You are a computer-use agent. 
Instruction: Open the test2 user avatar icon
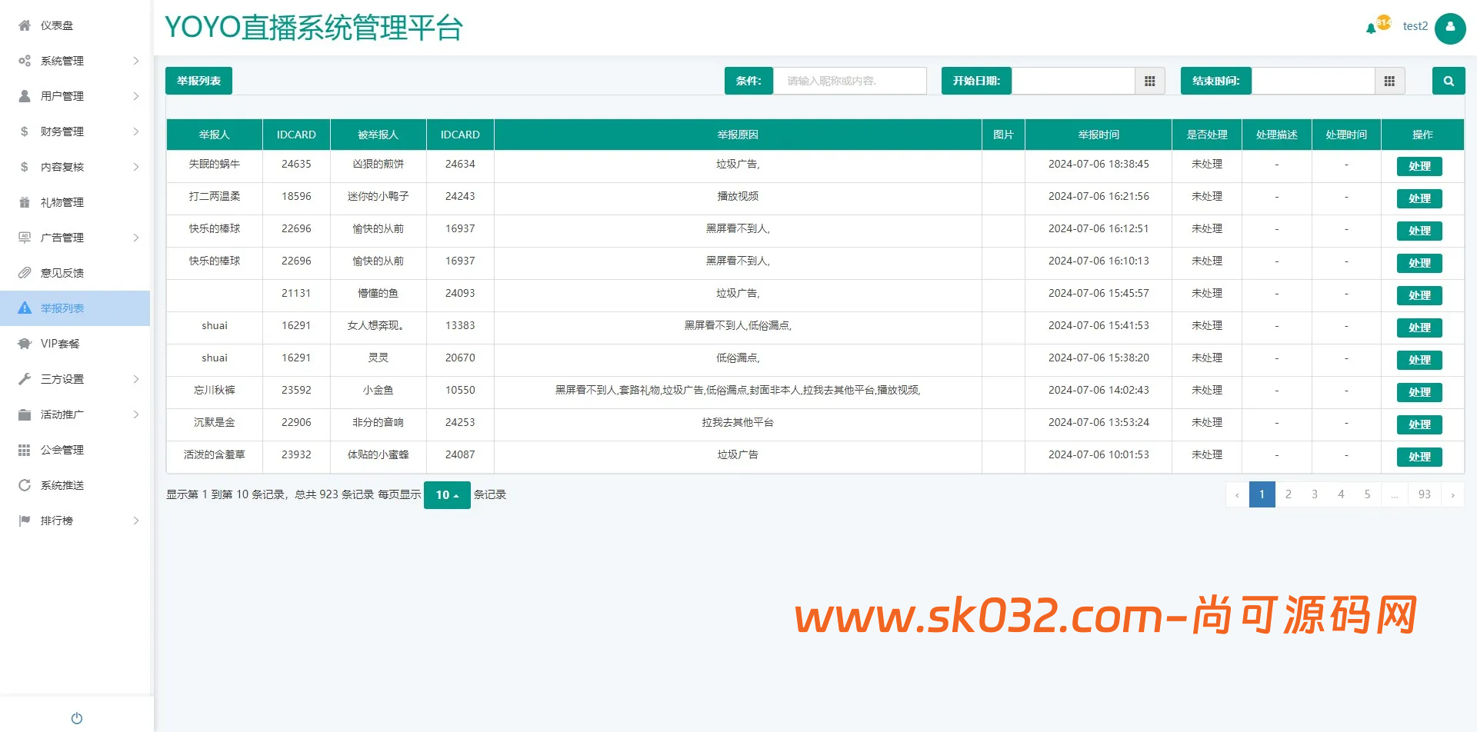pos(1449,28)
